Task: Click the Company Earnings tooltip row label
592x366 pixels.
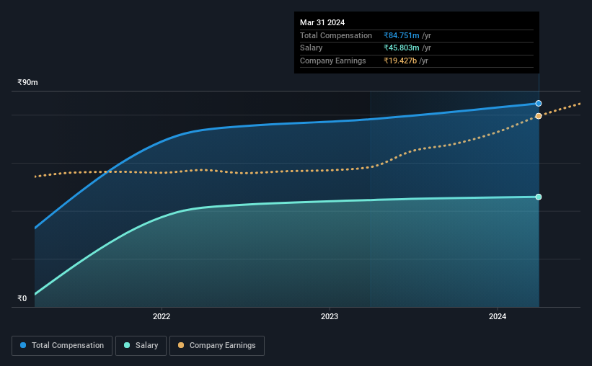Action: (332, 61)
